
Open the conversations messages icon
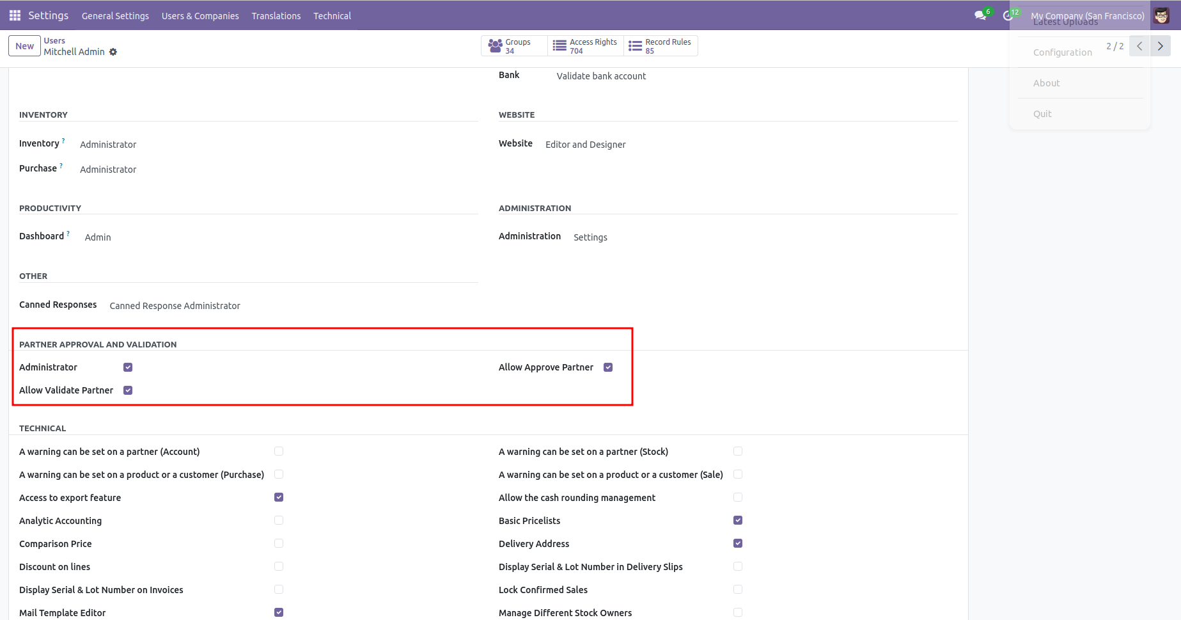point(980,15)
